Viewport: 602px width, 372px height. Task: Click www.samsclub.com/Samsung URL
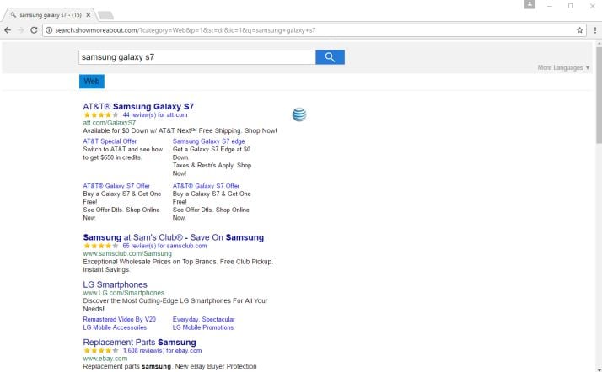pos(127,253)
